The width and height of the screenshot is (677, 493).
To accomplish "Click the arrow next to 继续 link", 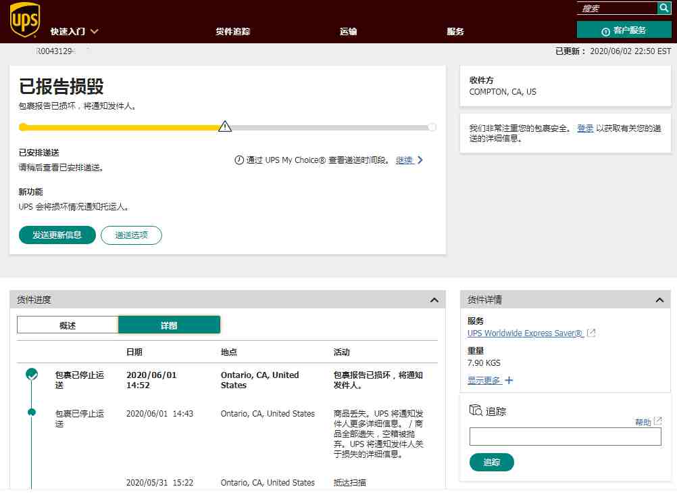I will [x=420, y=160].
